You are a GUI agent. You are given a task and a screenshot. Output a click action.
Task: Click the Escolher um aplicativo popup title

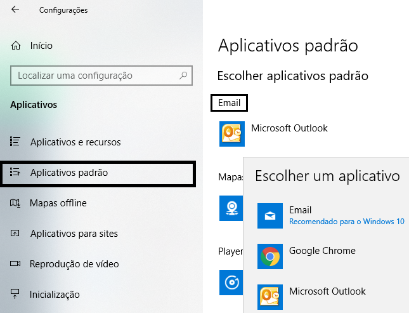[x=327, y=176]
